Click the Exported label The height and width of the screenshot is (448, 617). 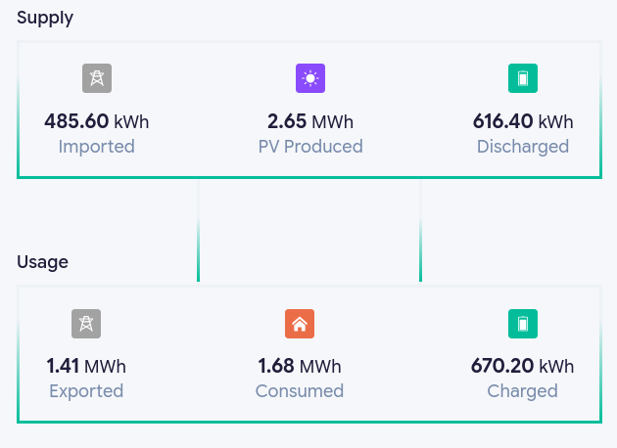tap(86, 391)
